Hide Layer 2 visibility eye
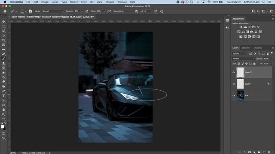Viewport: 275px width, 154px height. click(234, 72)
